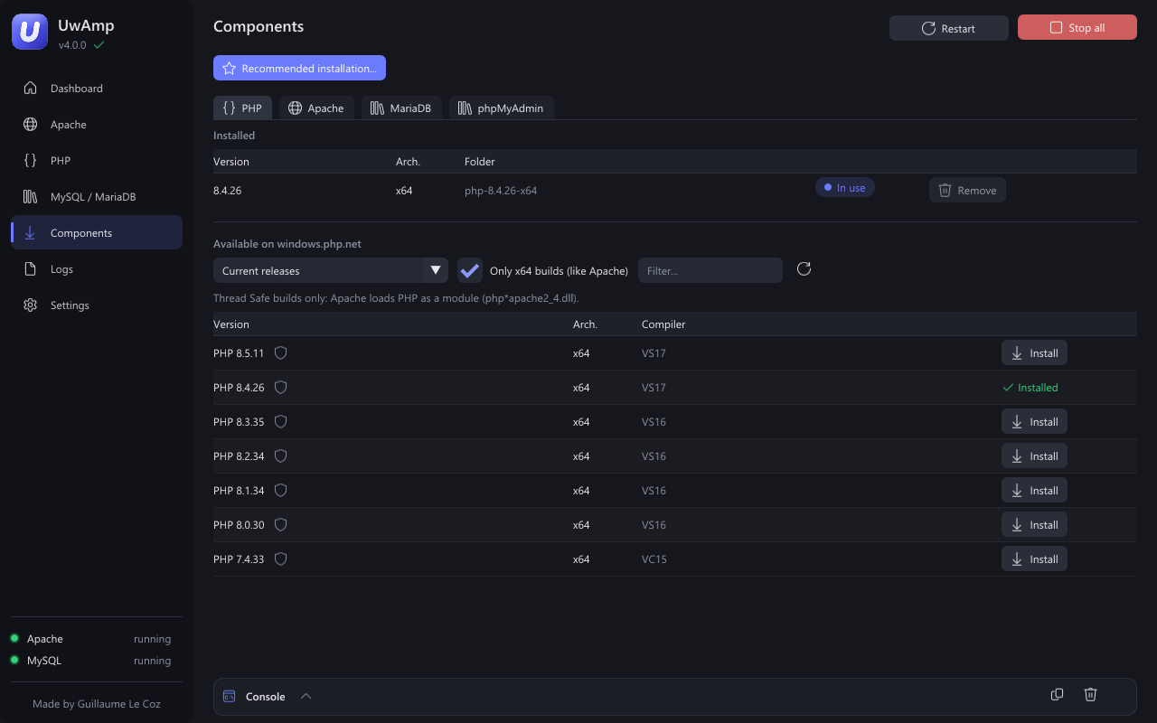Clear the console with trash icon
The height and width of the screenshot is (723, 1157).
tap(1090, 695)
